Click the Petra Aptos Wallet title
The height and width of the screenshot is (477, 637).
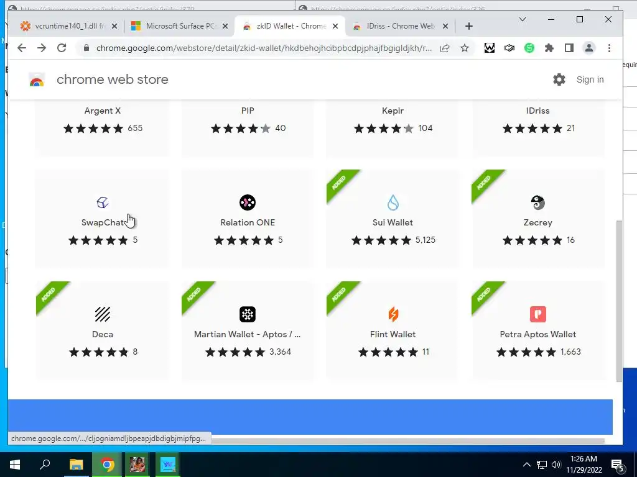point(538,334)
